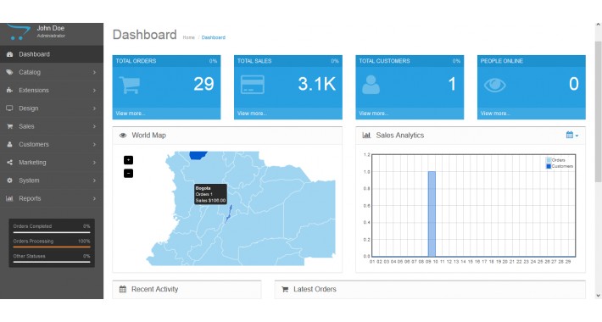Click the Orders legend color swatch
The image size is (602, 322).
coord(549,160)
